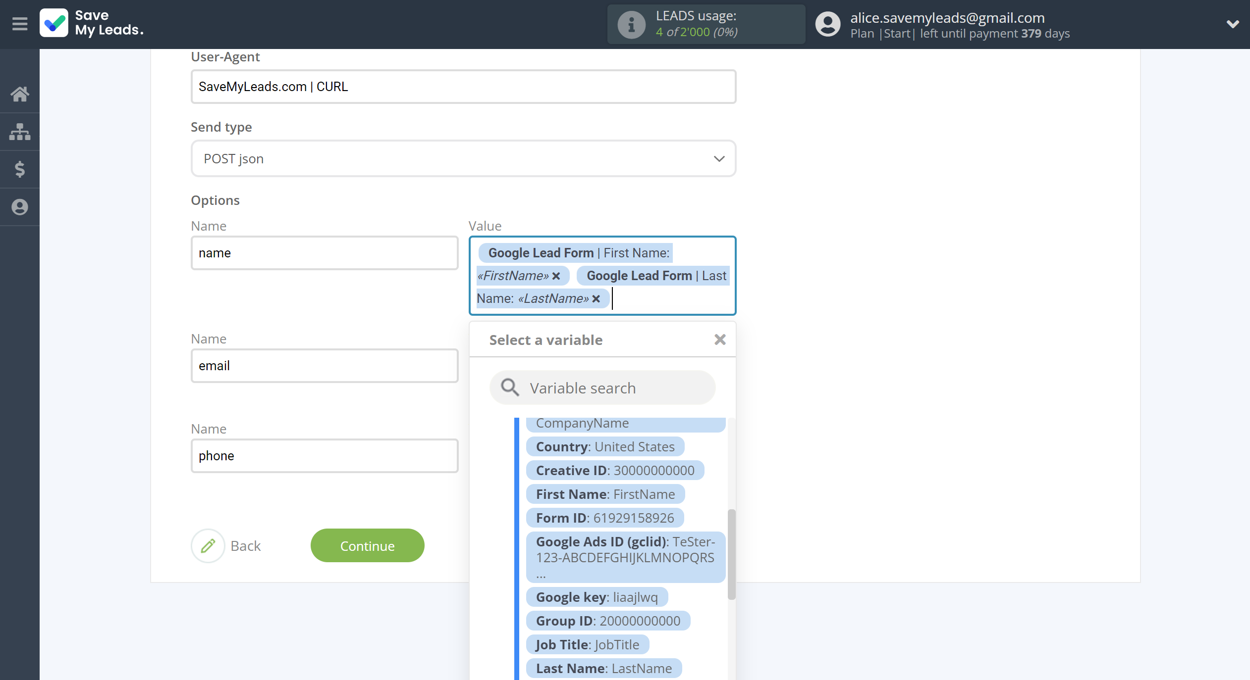Click the LEADS usage info icon
This screenshot has height=680, width=1250.
tap(631, 24)
